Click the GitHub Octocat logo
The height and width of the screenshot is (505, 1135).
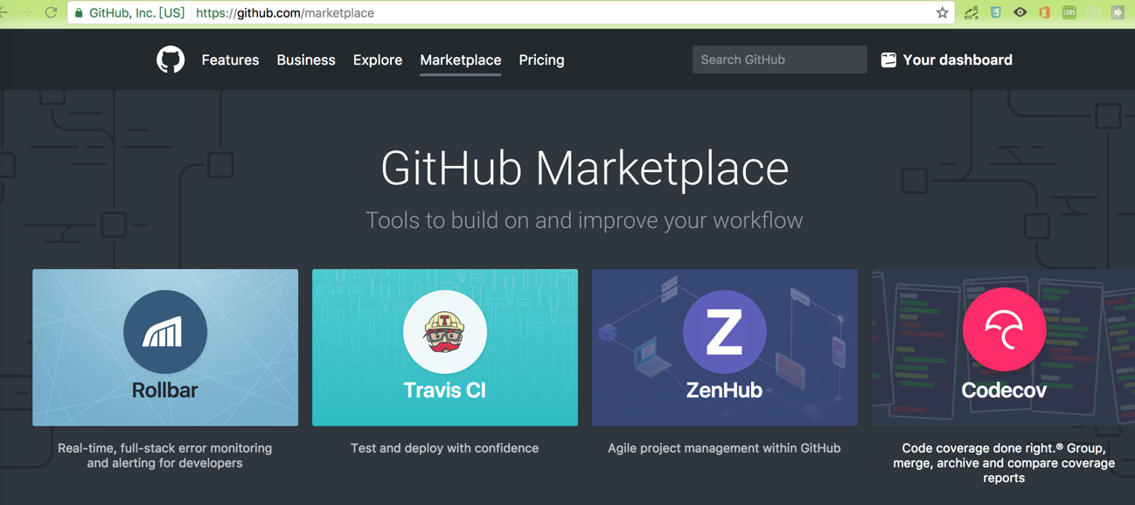[171, 59]
